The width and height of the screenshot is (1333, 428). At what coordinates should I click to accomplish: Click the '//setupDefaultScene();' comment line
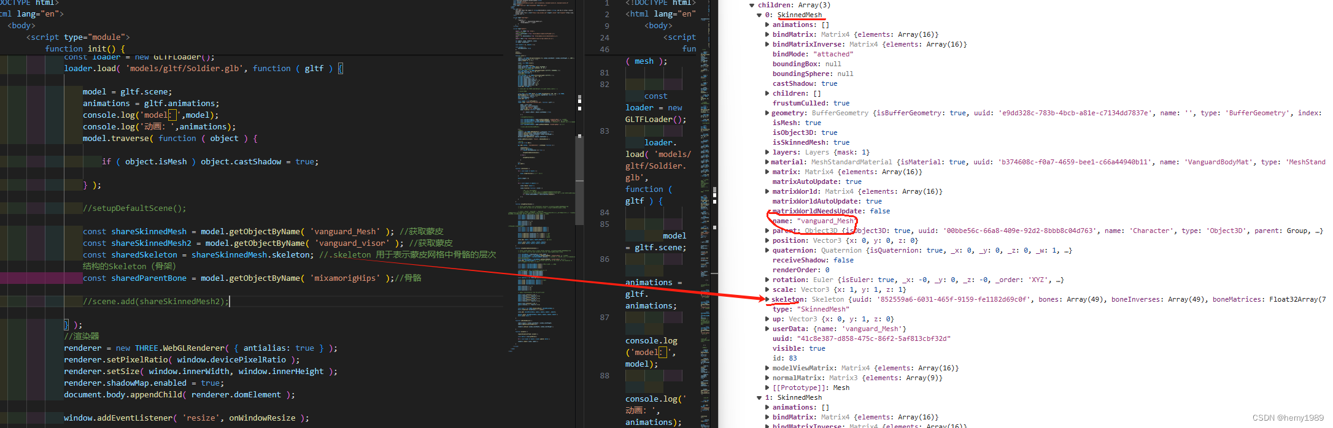[x=134, y=208]
